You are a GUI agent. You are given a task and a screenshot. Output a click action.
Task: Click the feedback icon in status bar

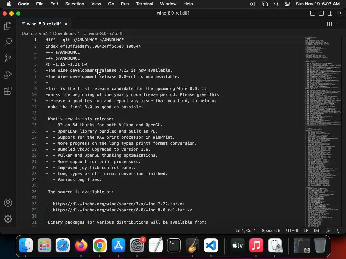pyautogui.click(x=328, y=231)
